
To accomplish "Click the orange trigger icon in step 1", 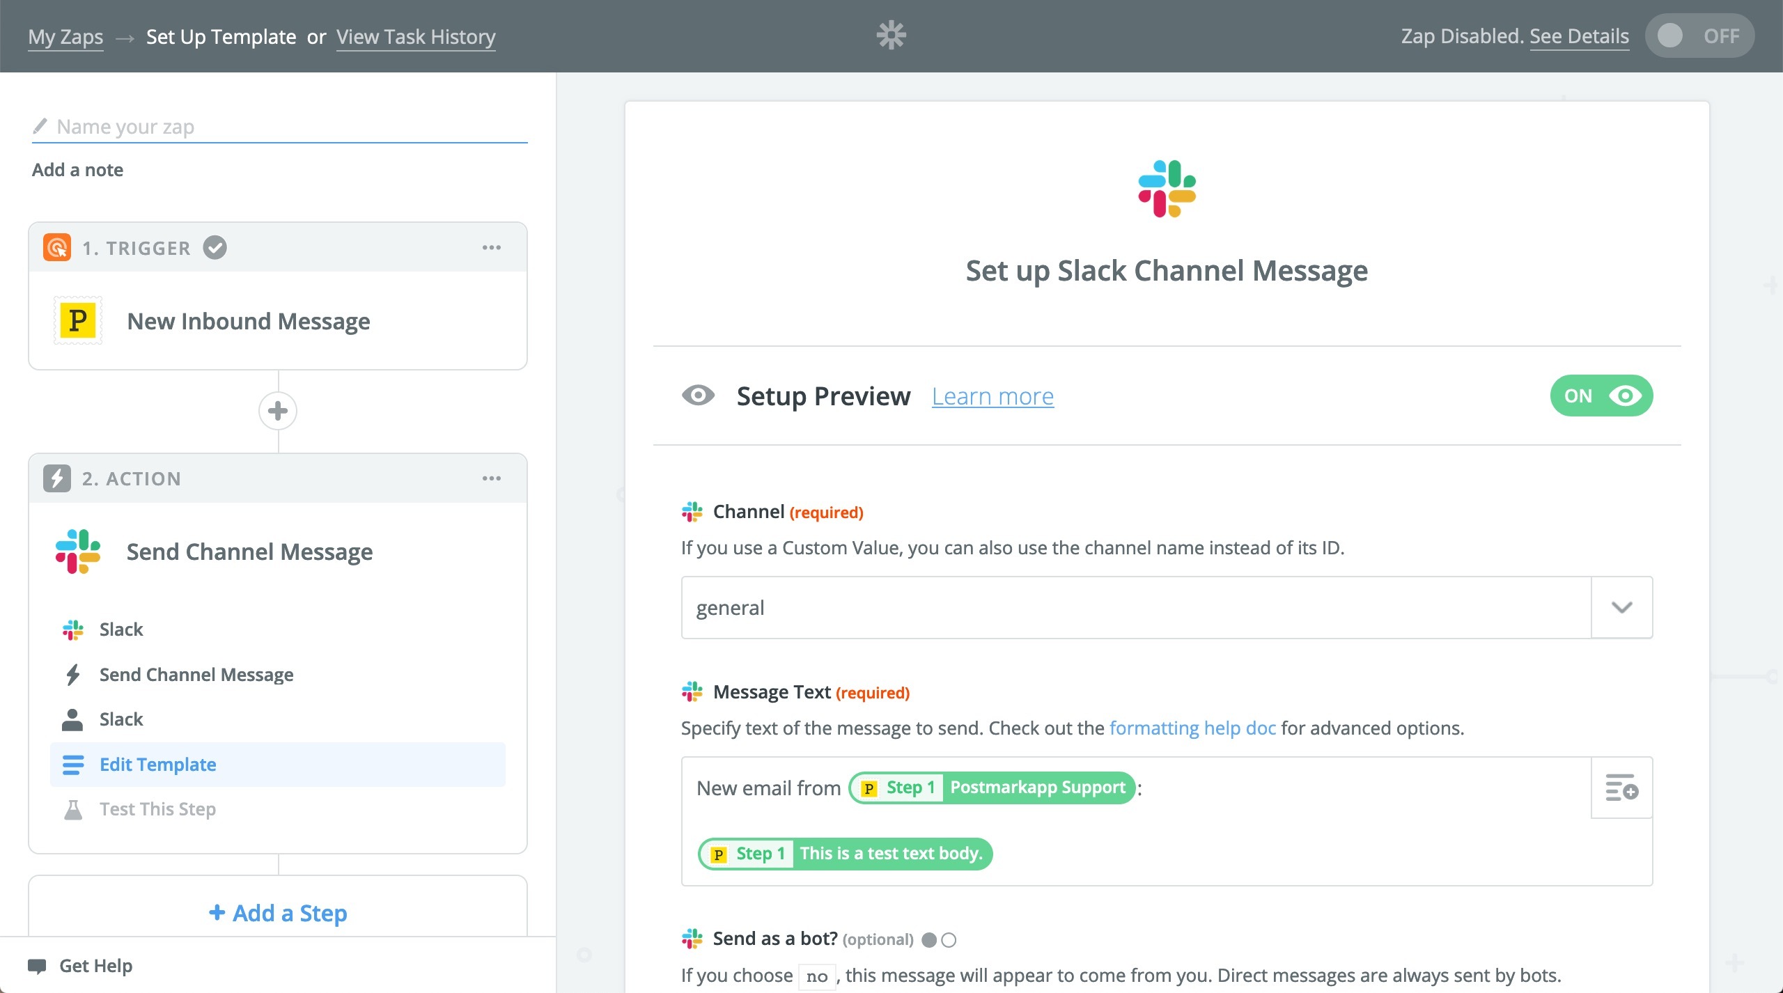I will [57, 248].
